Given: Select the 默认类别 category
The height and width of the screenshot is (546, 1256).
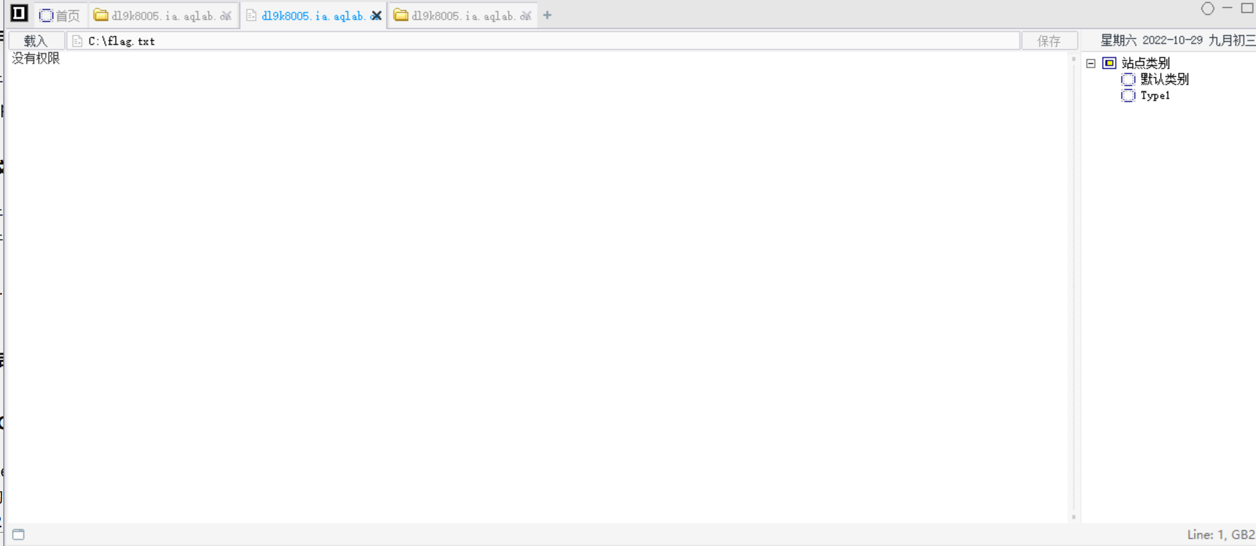Looking at the screenshot, I should click(1164, 79).
